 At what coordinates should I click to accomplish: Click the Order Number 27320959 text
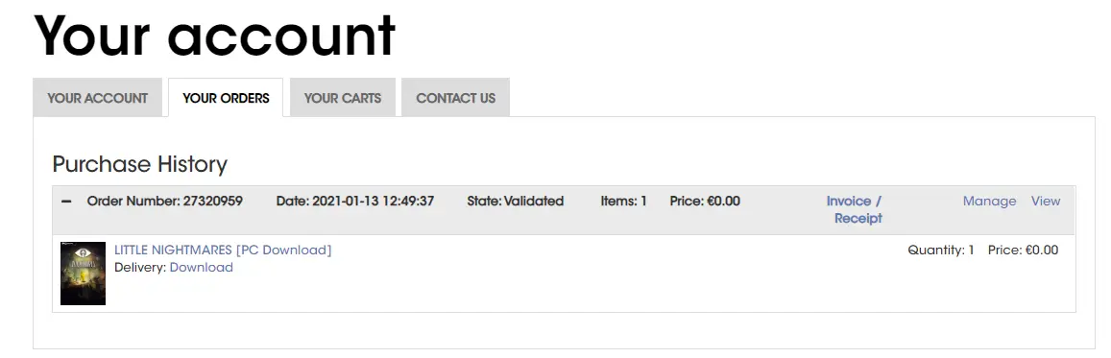[x=165, y=201]
